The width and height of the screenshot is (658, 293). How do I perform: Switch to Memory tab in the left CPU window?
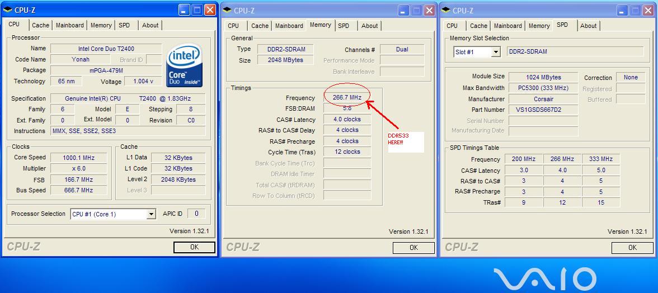(x=101, y=25)
